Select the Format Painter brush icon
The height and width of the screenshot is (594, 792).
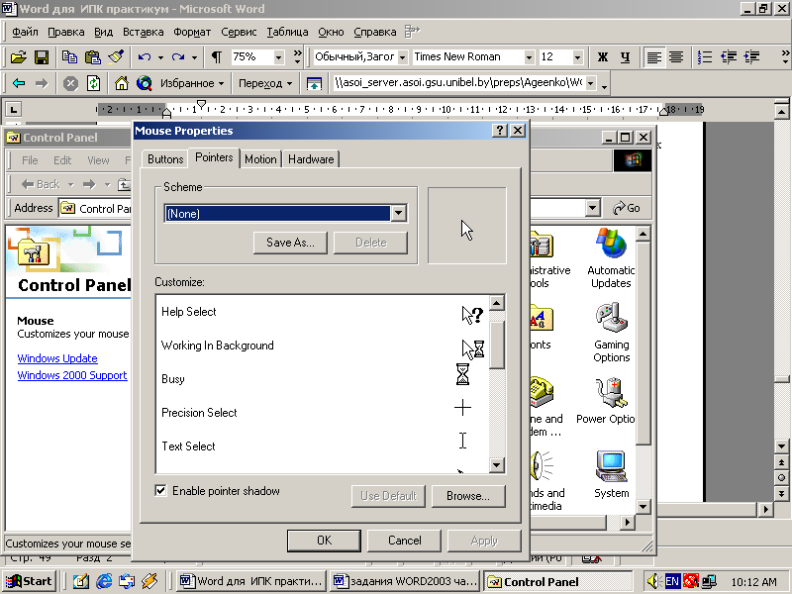pyautogui.click(x=116, y=57)
